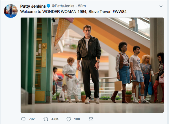Viewport: 169px width, 124px height.
Task: Send tweet via the envelope message icon
Action: coord(91,119)
